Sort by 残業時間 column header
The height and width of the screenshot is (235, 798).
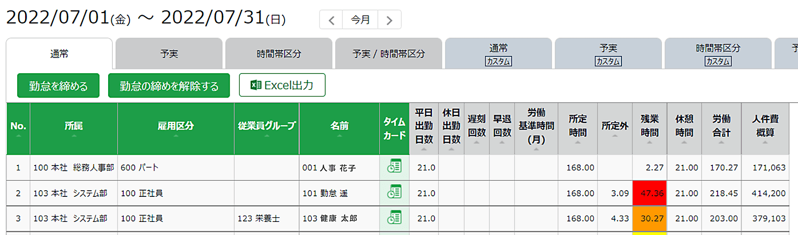[650, 128]
